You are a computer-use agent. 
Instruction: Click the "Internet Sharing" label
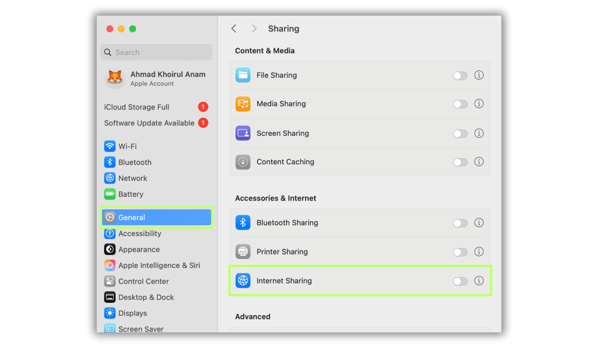click(284, 281)
